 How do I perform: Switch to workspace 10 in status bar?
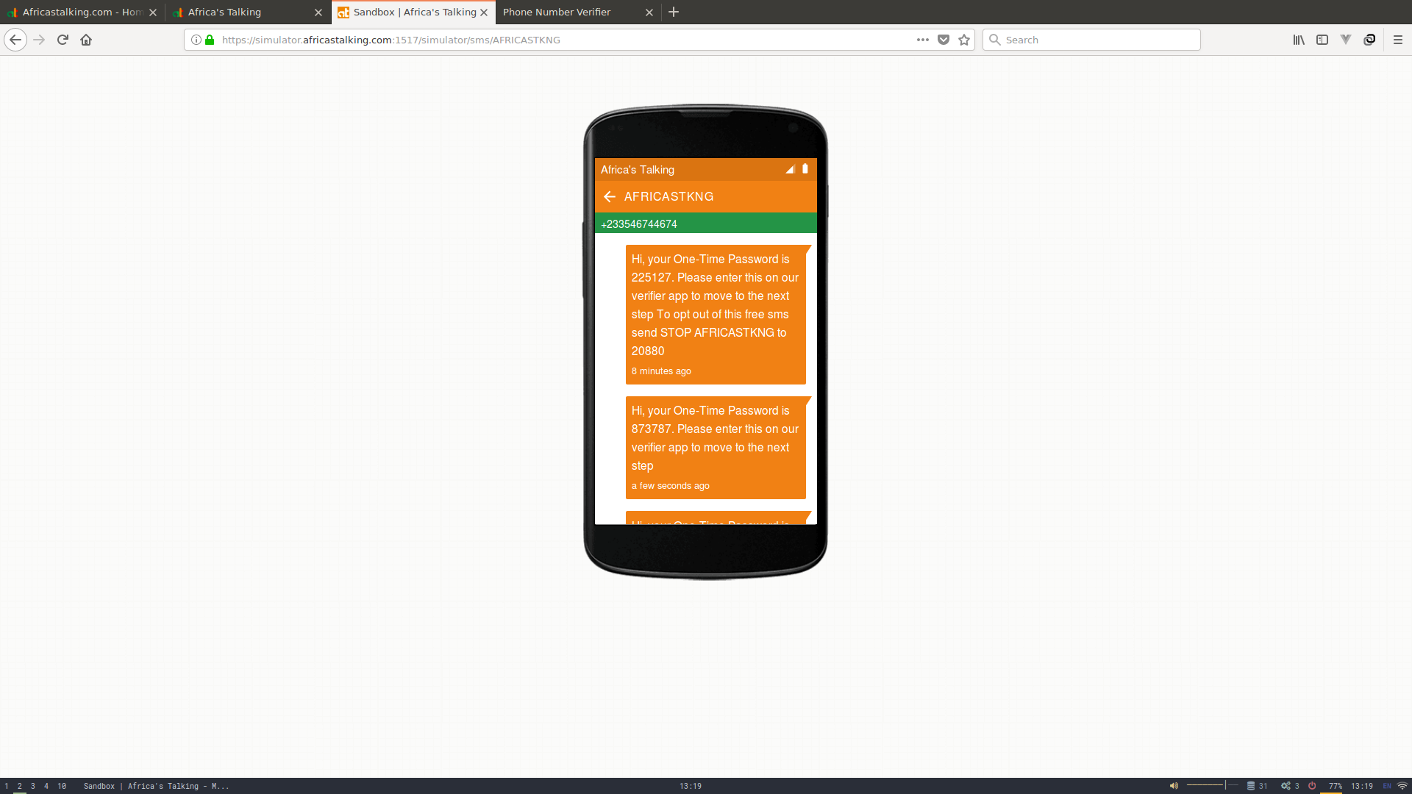(62, 786)
